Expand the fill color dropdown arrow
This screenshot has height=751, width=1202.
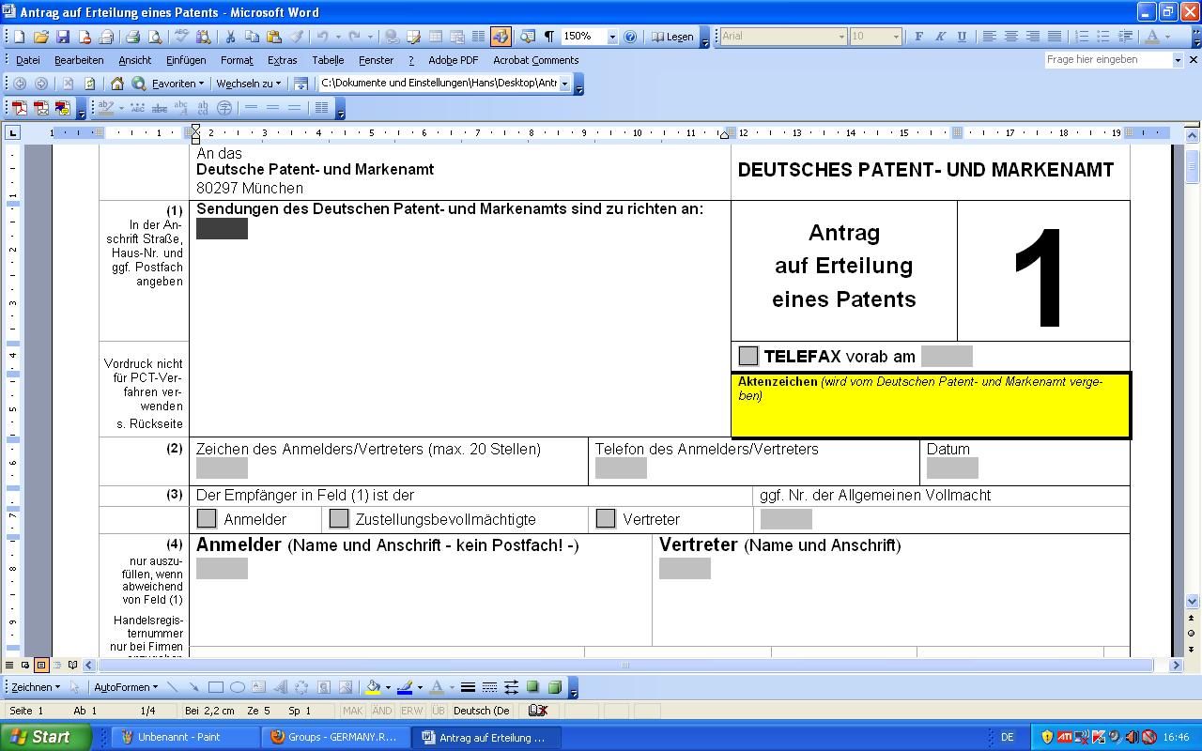(x=387, y=687)
